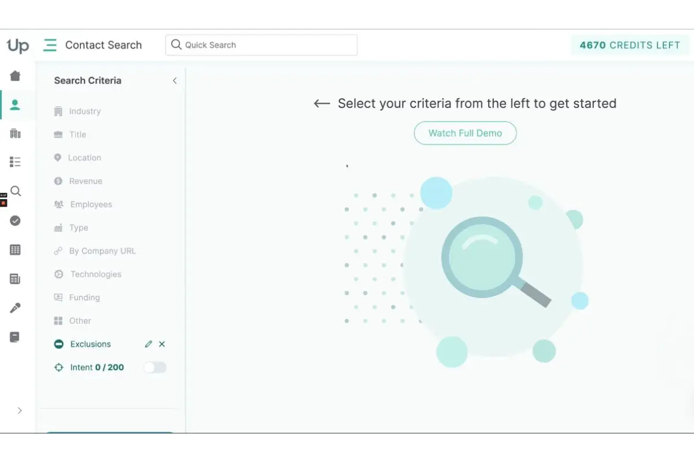This screenshot has height=462, width=694.
Task: Open the Home icon in the sidebar
Action: click(15, 76)
